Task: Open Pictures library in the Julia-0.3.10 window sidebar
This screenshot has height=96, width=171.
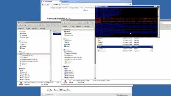Action: coord(68,45)
